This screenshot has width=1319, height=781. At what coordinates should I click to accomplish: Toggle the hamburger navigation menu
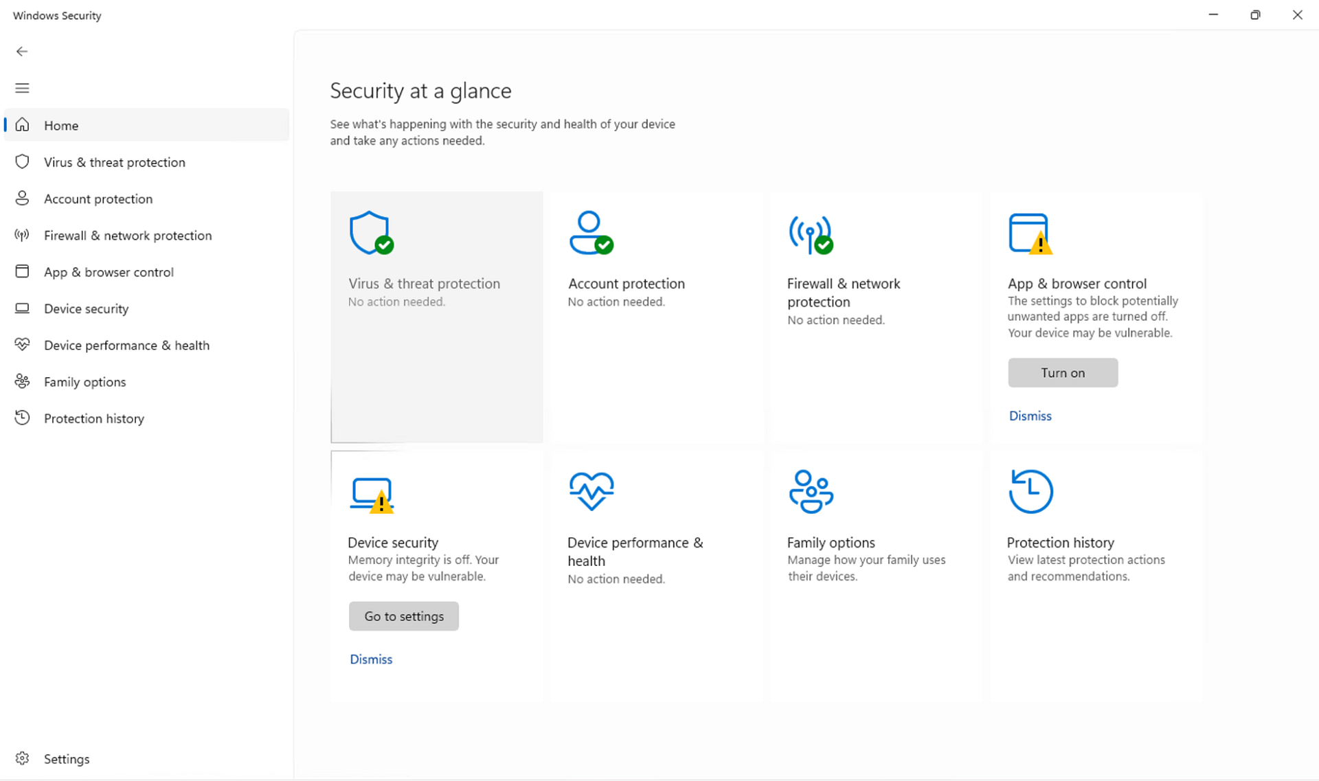point(22,88)
